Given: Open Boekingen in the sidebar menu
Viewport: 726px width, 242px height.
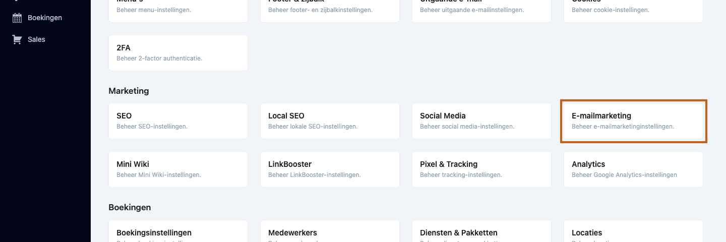Looking at the screenshot, I should tap(45, 18).
